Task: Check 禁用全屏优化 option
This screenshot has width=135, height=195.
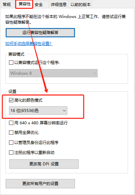Action: (x=11, y=133)
